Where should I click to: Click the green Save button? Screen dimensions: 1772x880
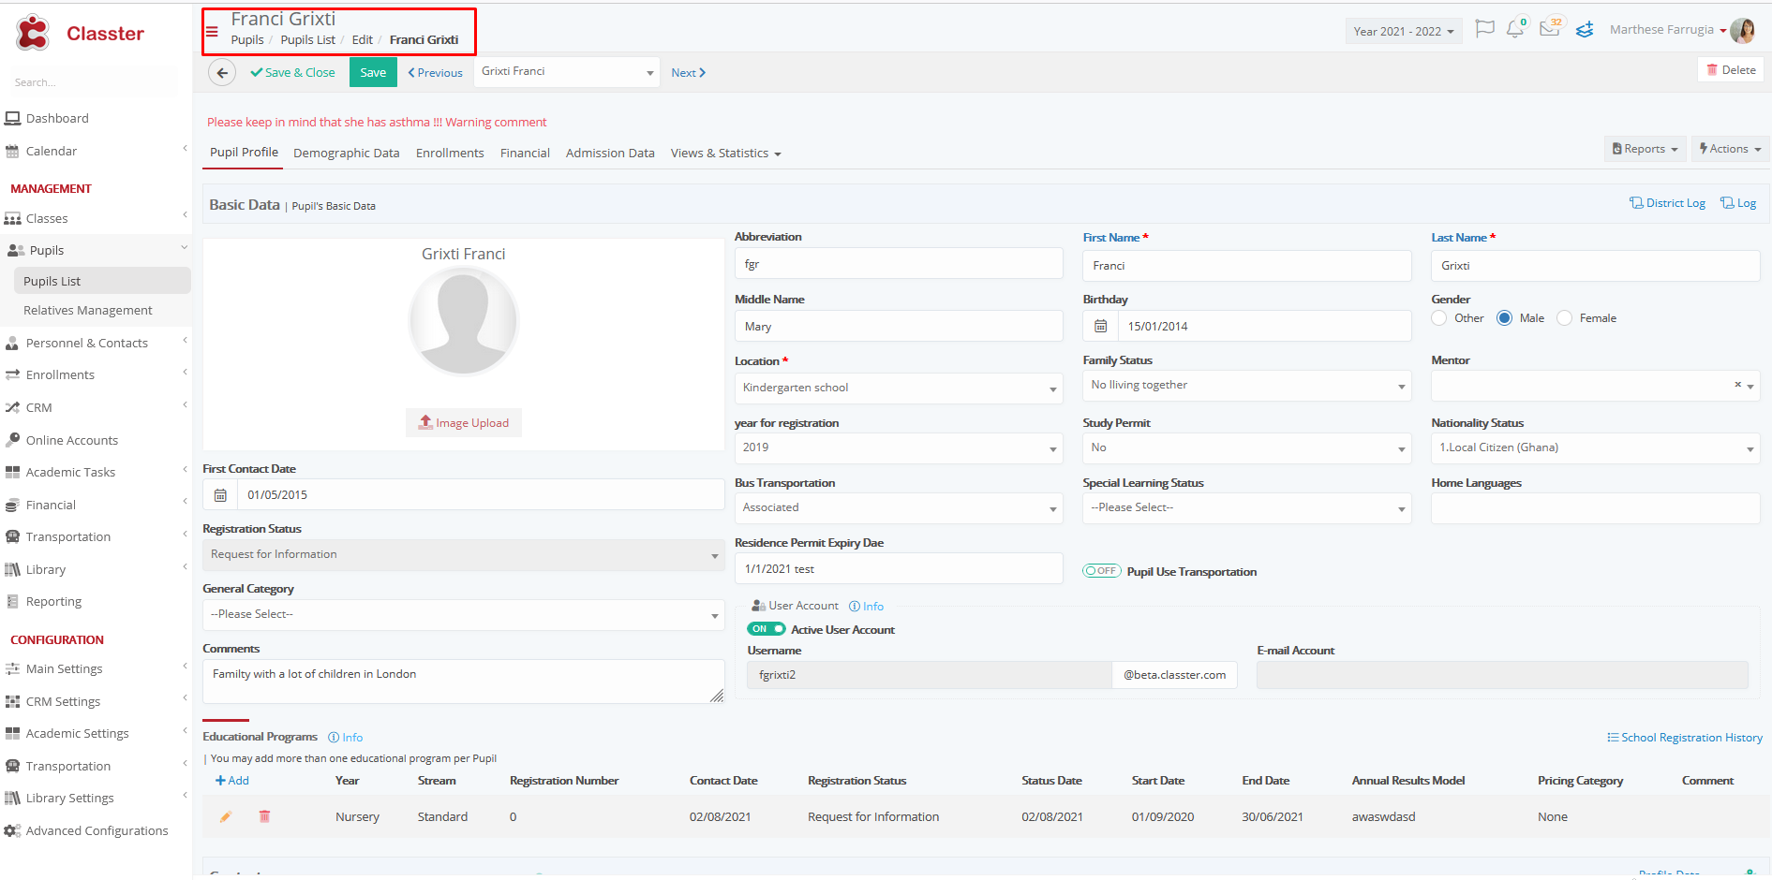[x=373, y=72]
